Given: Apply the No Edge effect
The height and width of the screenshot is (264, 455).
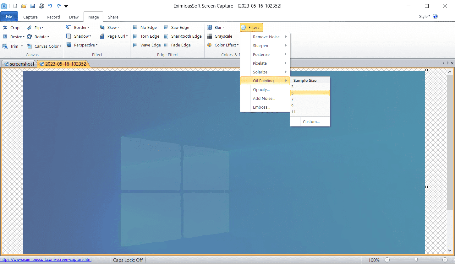Looking at the screenshot, I should (x=145, y=28).
